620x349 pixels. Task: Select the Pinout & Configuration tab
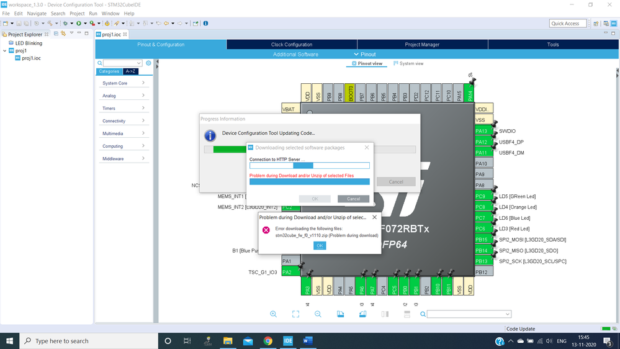click(161, 44)
